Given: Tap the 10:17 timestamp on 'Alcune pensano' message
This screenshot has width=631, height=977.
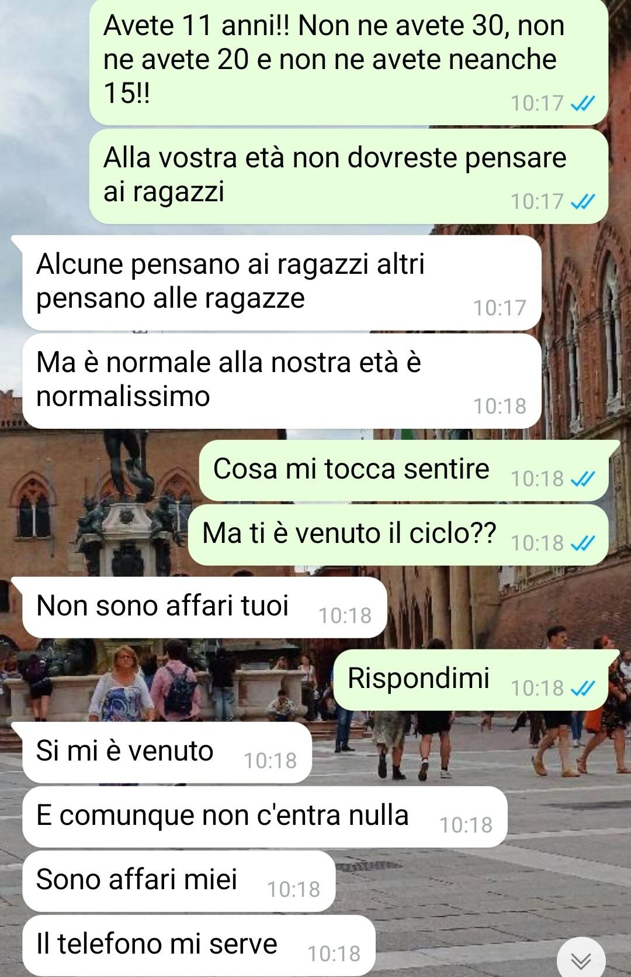Looking at the screenshot, I should tap(500, 308).
